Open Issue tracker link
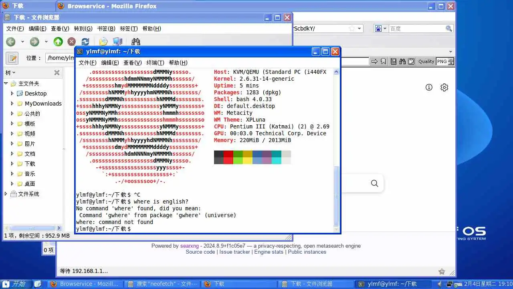513x289 pixels. [x=235, y=252]
